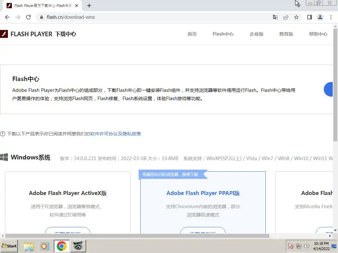Open 教育版 in site navigation
The image size is (338, 253).
coord(286,34)
